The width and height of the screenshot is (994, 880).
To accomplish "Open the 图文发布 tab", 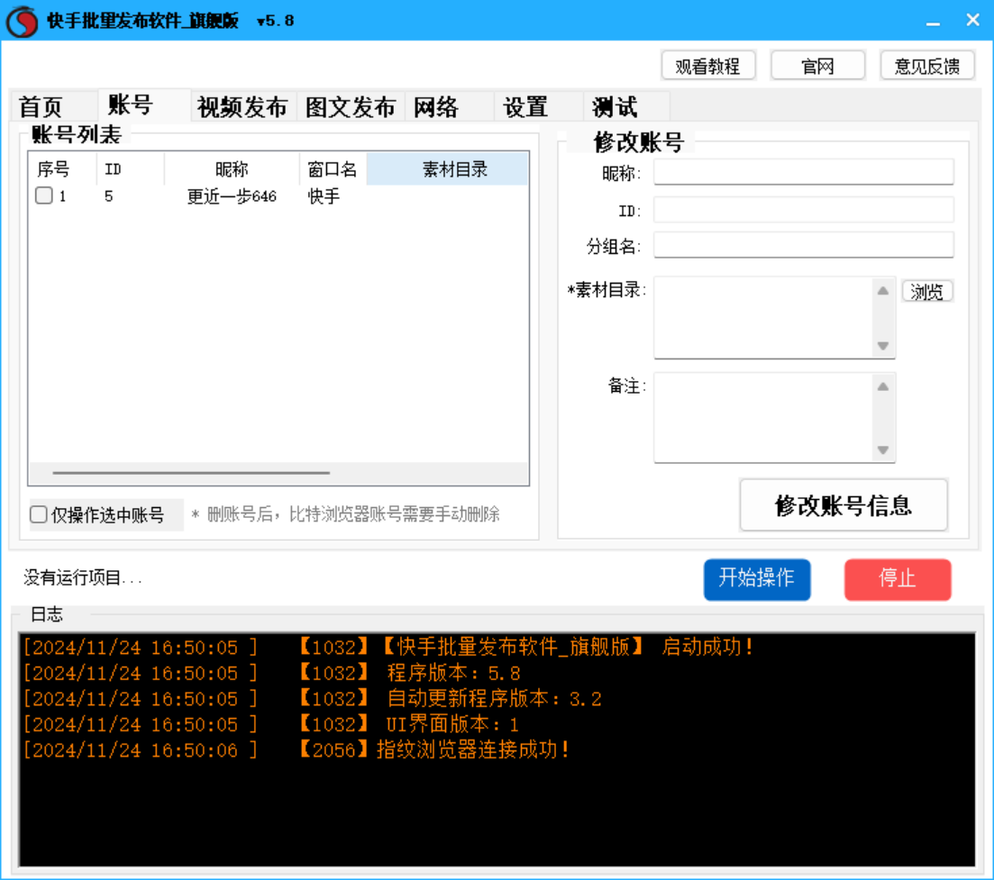I will click(351, 105).
